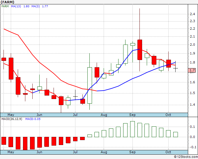Click the MA(13) legend label
198x159 pixels.
[16, 6]
